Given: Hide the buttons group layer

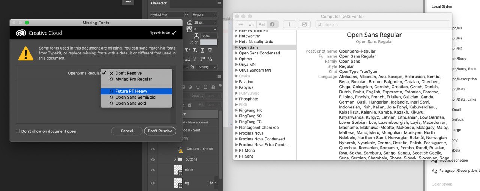Looking at the screenshot, I should (153, 159).
